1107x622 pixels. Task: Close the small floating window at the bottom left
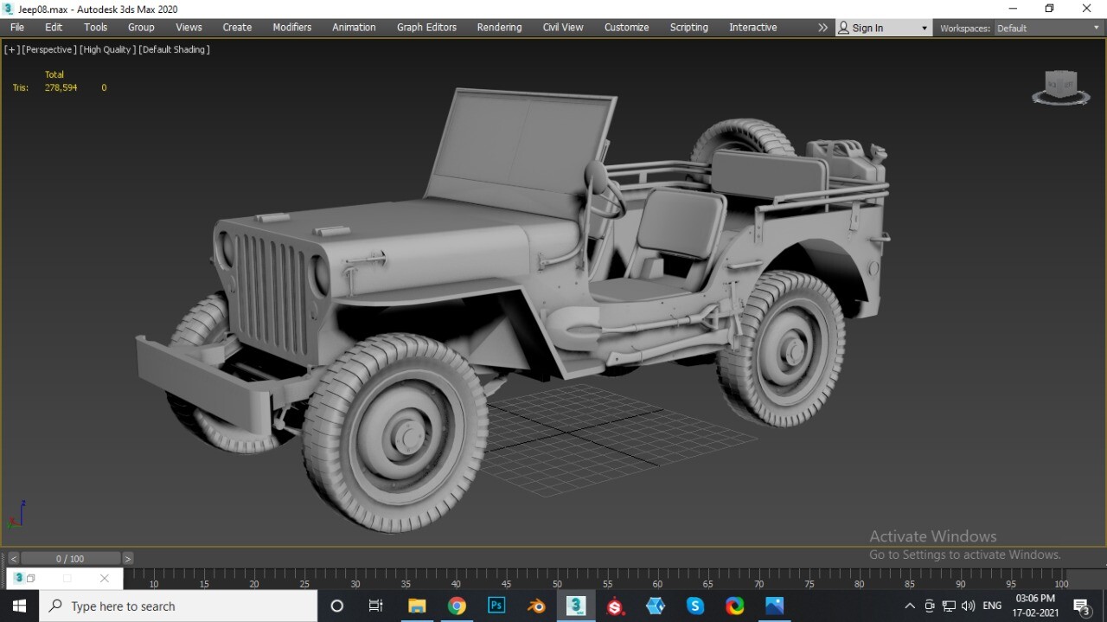coord(105,579)
